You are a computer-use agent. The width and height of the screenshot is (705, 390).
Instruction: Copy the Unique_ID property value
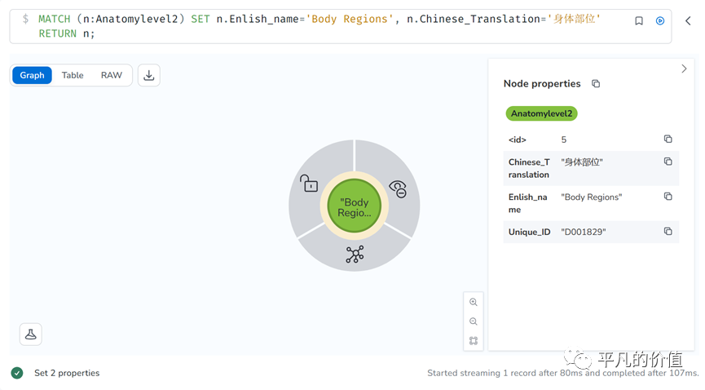(668, 232)
